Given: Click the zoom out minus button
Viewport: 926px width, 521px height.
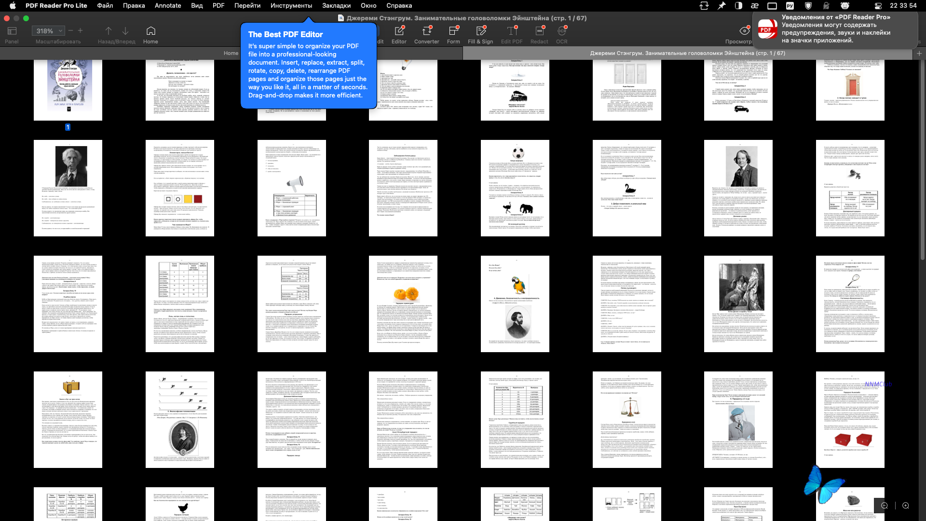Looking at the screenshot, I should (70, 30).
